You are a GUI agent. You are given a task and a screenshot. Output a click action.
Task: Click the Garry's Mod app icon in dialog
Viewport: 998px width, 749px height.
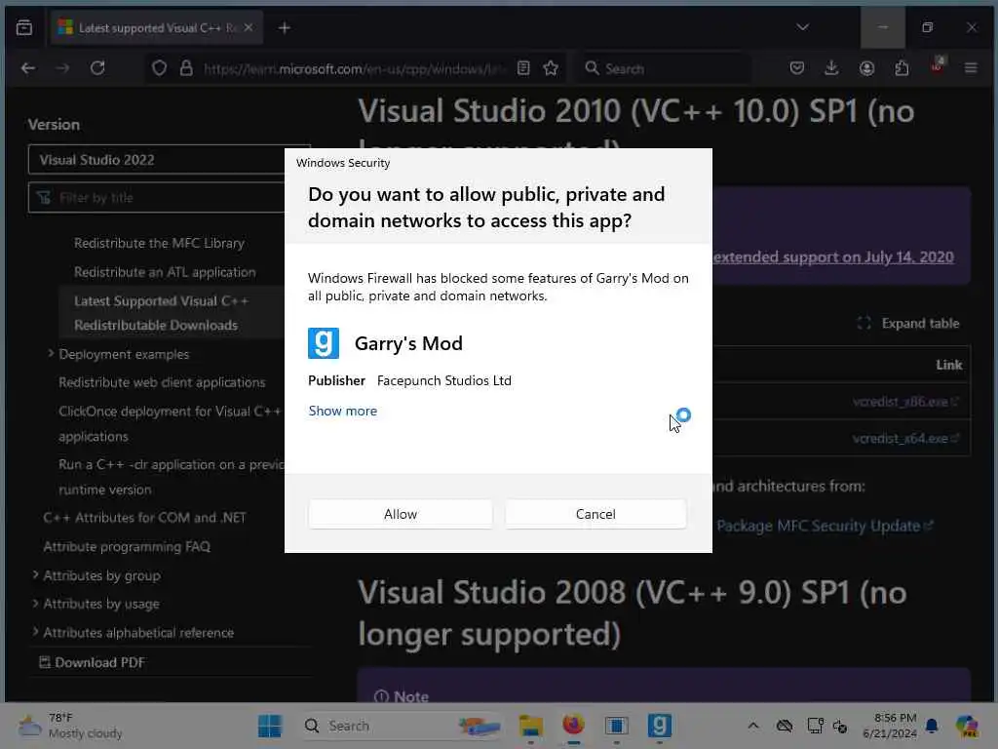pyautogui.click(x=324, y=343)
